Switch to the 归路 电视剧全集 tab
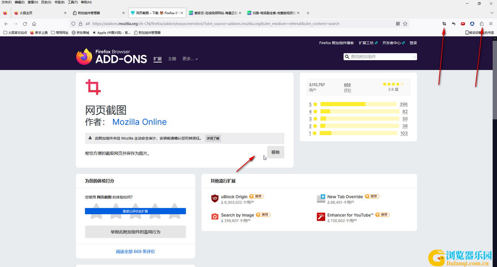Image resolution: width=497 pixels, height=267 pixels. click(273, 13)
